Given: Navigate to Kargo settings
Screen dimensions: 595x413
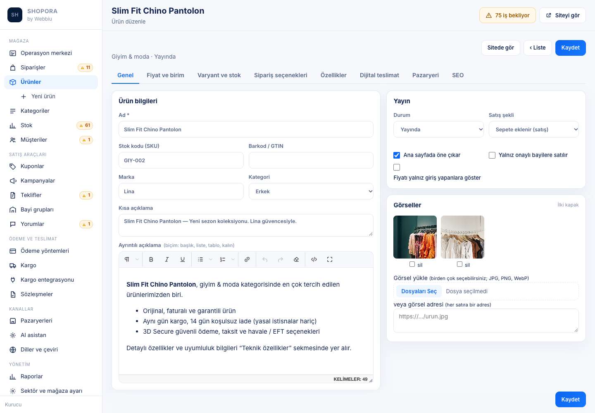Looking at the screenshot, I should [51, 265].
